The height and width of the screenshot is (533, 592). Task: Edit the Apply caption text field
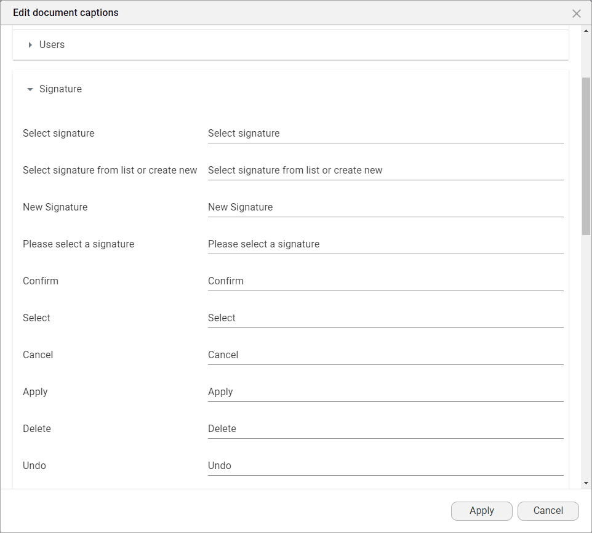click(385, 392)
